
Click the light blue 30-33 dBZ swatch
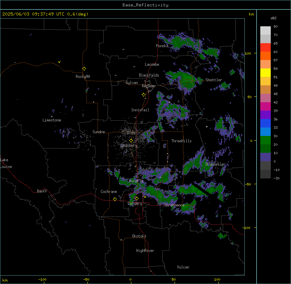[x=265, y=132]
